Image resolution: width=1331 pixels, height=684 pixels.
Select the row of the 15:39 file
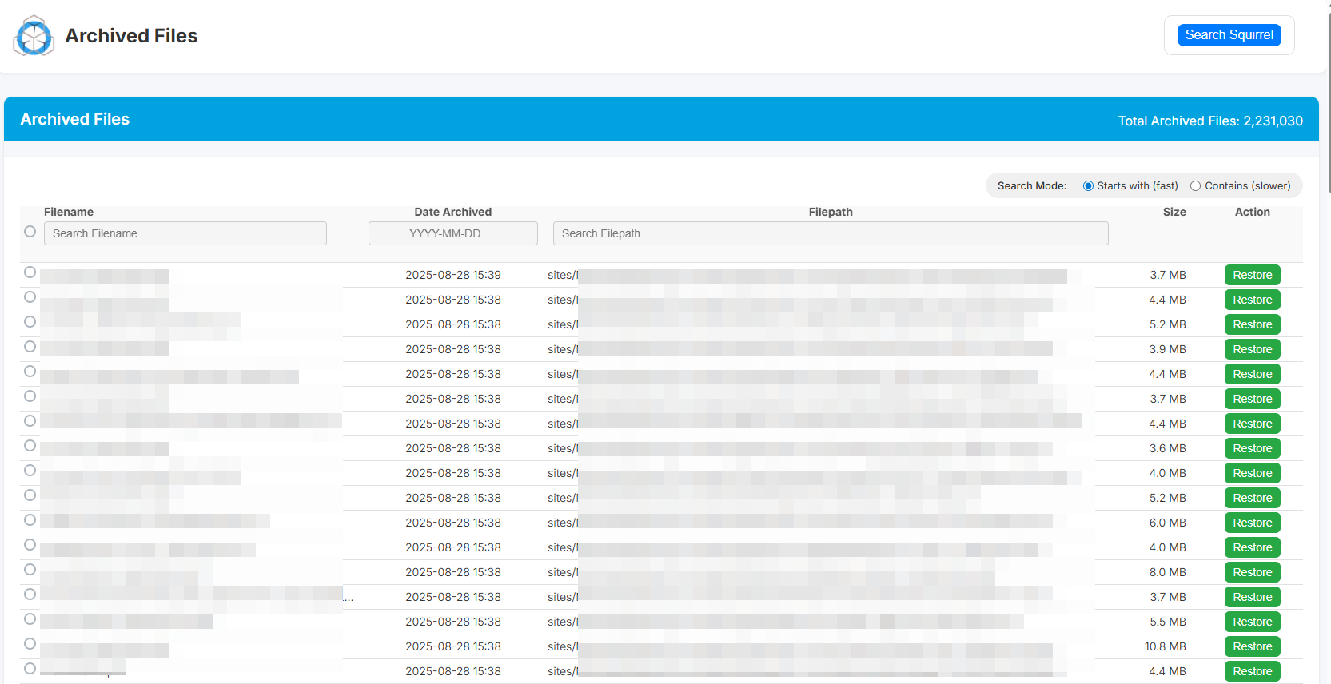[x=30, y=272]
